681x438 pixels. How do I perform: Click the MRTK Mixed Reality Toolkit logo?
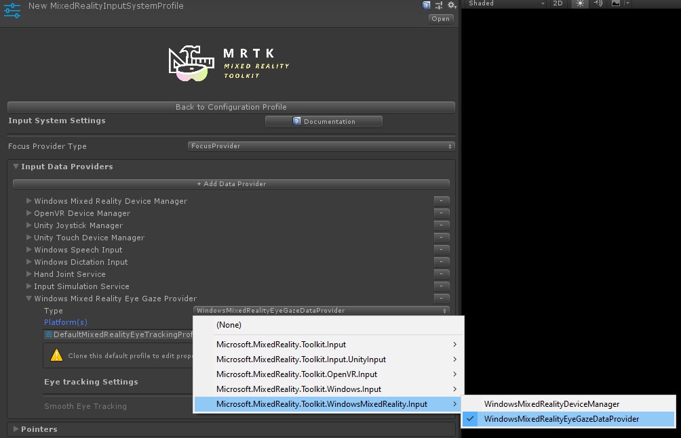(229, 64)
